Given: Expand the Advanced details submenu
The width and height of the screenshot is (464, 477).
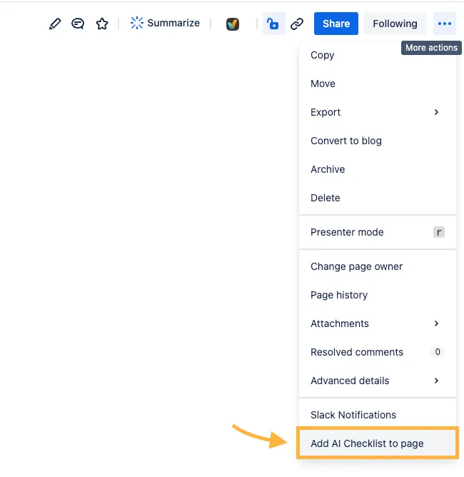Looking at the screenshot, I should click(377, 381).
